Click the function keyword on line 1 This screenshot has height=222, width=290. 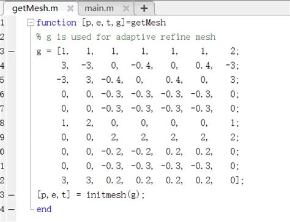tap(56, 23)
